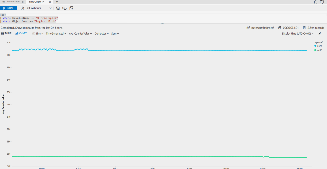The image size is (327, 169).
Task: Click the clipboard icon by record count
Action: coord(304,28)
